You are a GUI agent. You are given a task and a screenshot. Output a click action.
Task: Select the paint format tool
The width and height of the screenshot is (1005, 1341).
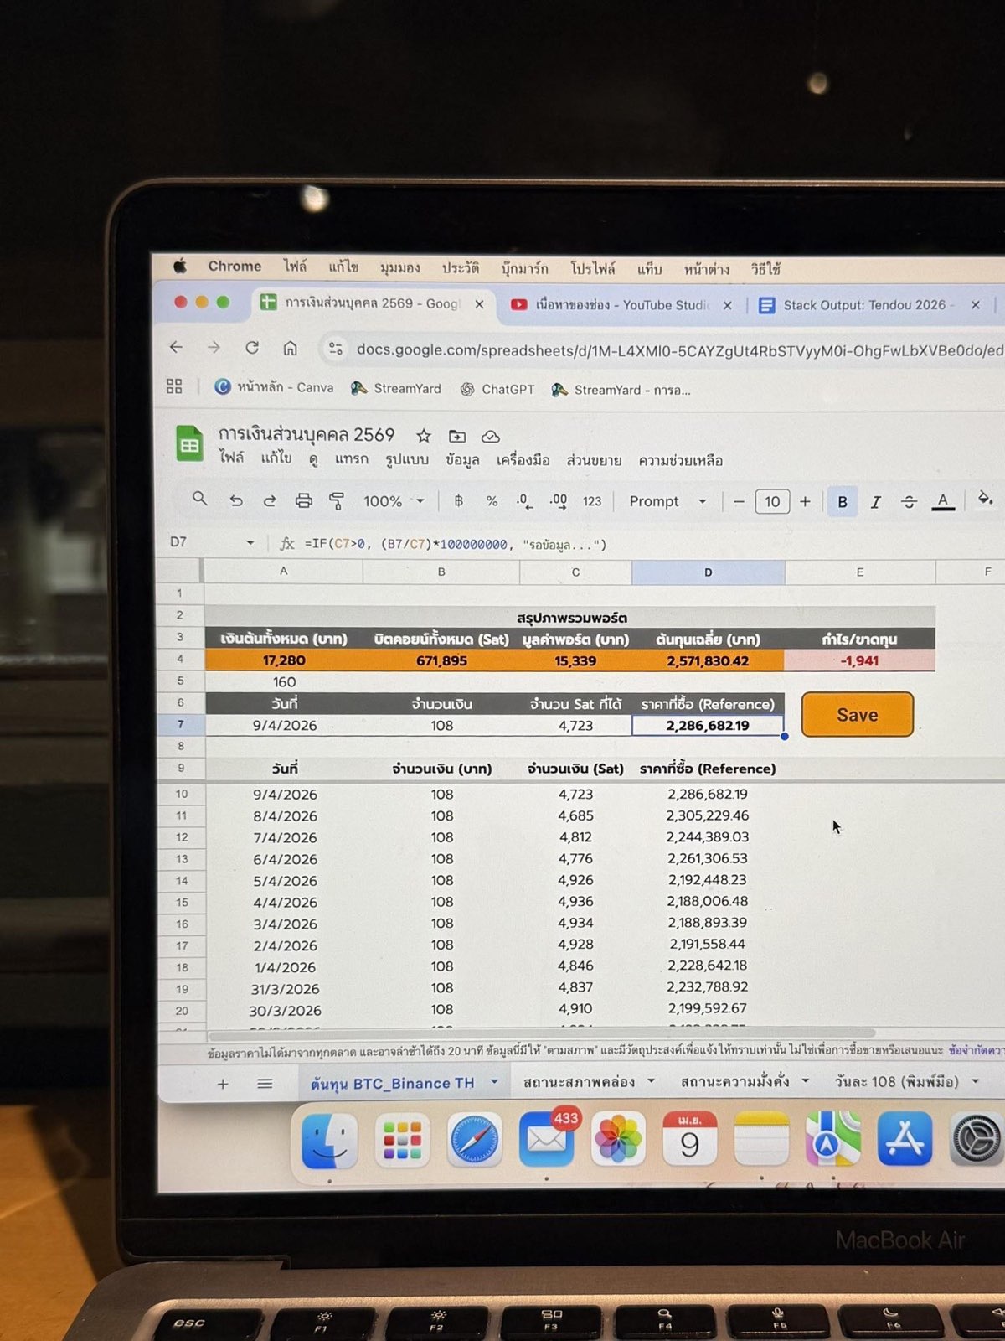(337, 501)
